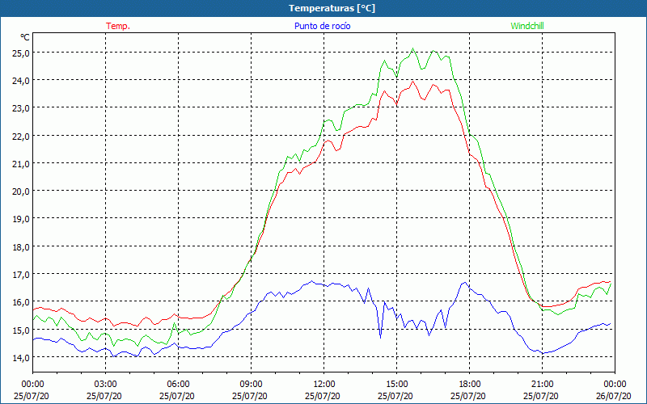Image resolution: width=647 pixels, height=404 pixels.
Task: Click the "25/07/20" date under 12:00
Action: point(323,396)
